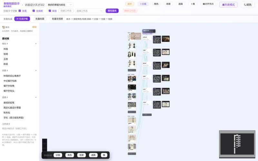Select the last storyboard image thumbnail node
Viewport: 258px width, 161px height.
(x=166, y=104)
